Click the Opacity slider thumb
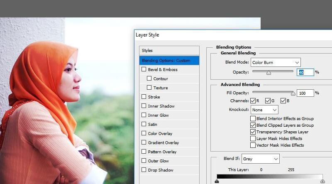The height and width of the screenshot is (184, 332). (269, 73)
